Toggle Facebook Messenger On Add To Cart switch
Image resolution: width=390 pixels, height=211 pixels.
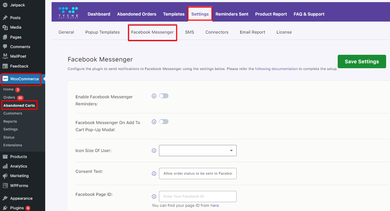coord(164,122)
